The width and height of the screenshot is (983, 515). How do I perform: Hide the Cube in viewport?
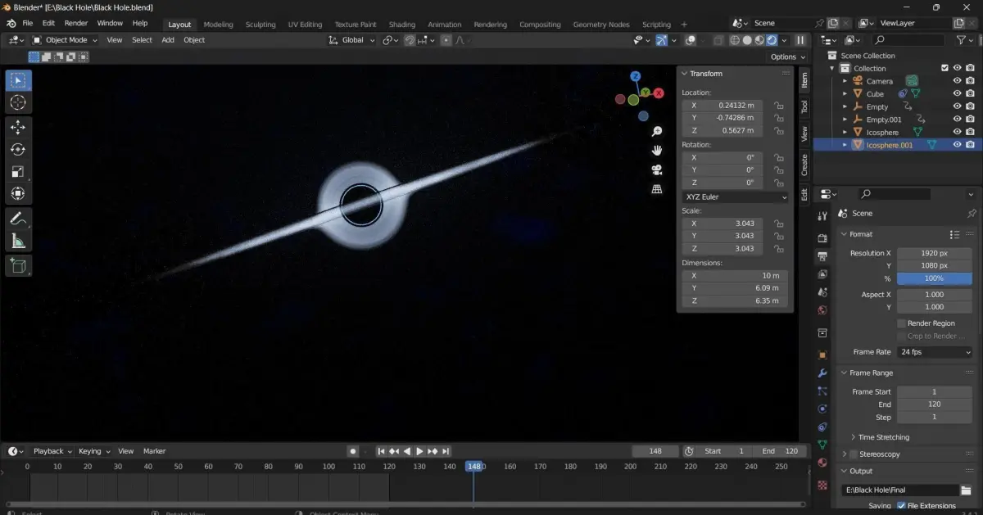click(x=957, y=93)
